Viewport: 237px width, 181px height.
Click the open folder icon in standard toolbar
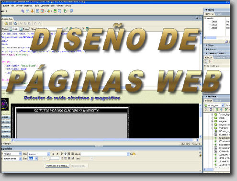coord(6,23)
